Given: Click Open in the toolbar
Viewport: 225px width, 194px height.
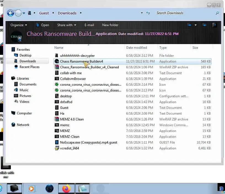Looking at the screenshot, I should pyautogui.click(x=43, y=25).
